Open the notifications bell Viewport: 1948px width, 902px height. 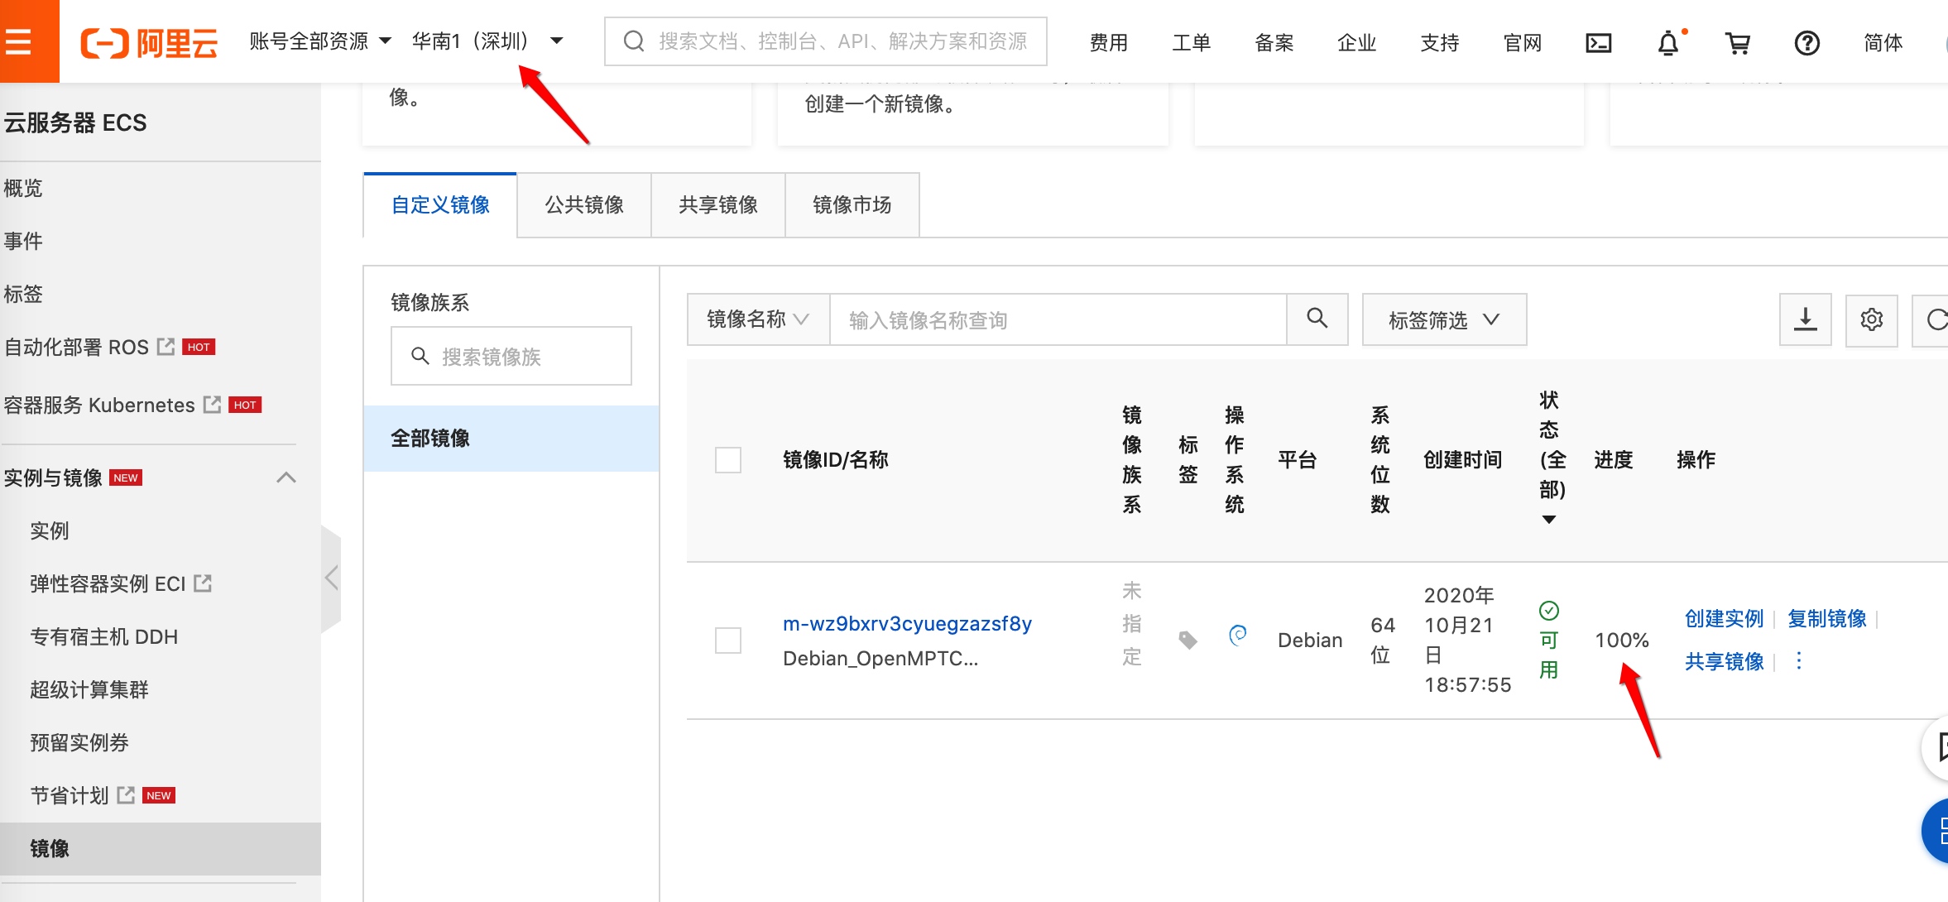[1668, 43]
